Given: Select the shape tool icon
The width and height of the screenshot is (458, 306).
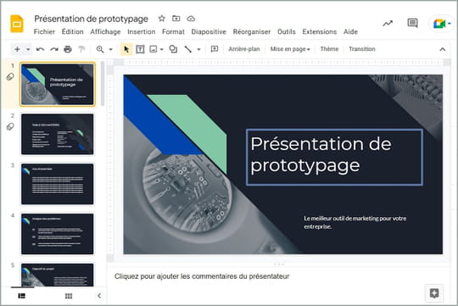Looking at the screenshot, I should pyautogui.click(x=173, y=49).
